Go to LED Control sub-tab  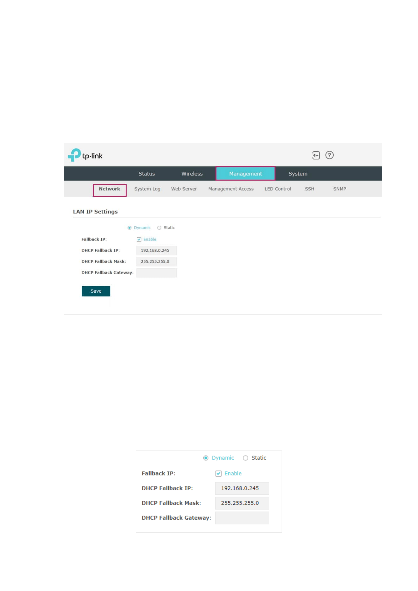pyautogui.click(x=278, y=189)
